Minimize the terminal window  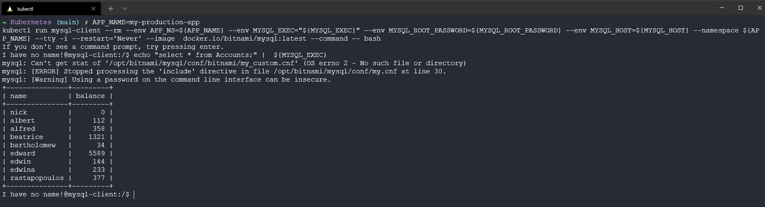(x=722, y=8)
